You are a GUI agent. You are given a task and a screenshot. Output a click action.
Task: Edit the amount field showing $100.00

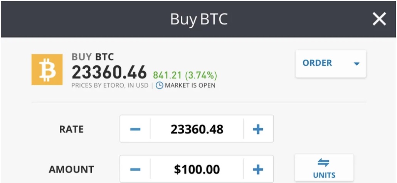[x=197, y=169]
